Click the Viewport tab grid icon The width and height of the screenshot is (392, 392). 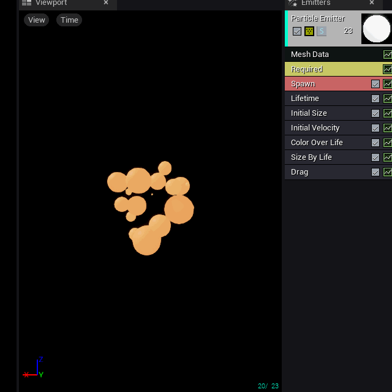pyautogui.click(x=26, y=2)
